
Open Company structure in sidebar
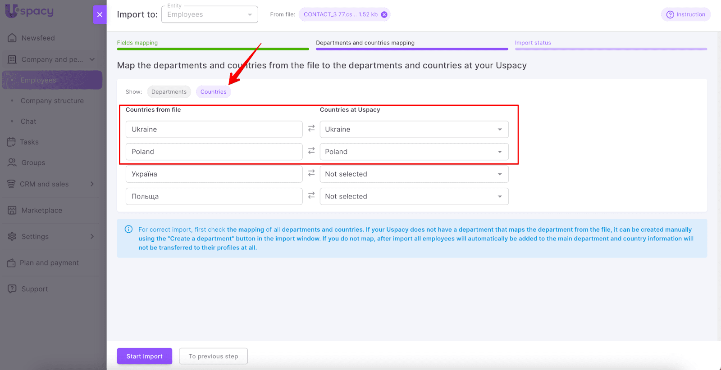coord(52,101)
